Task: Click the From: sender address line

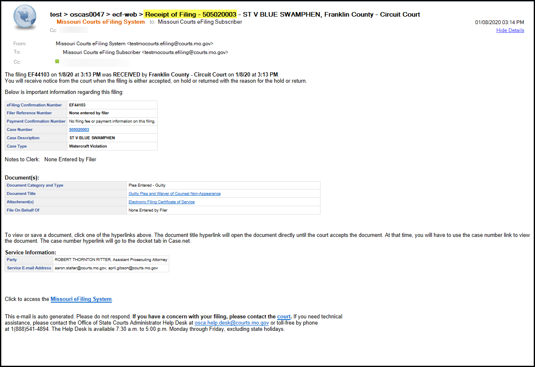Action: click(x=135, y=44)
